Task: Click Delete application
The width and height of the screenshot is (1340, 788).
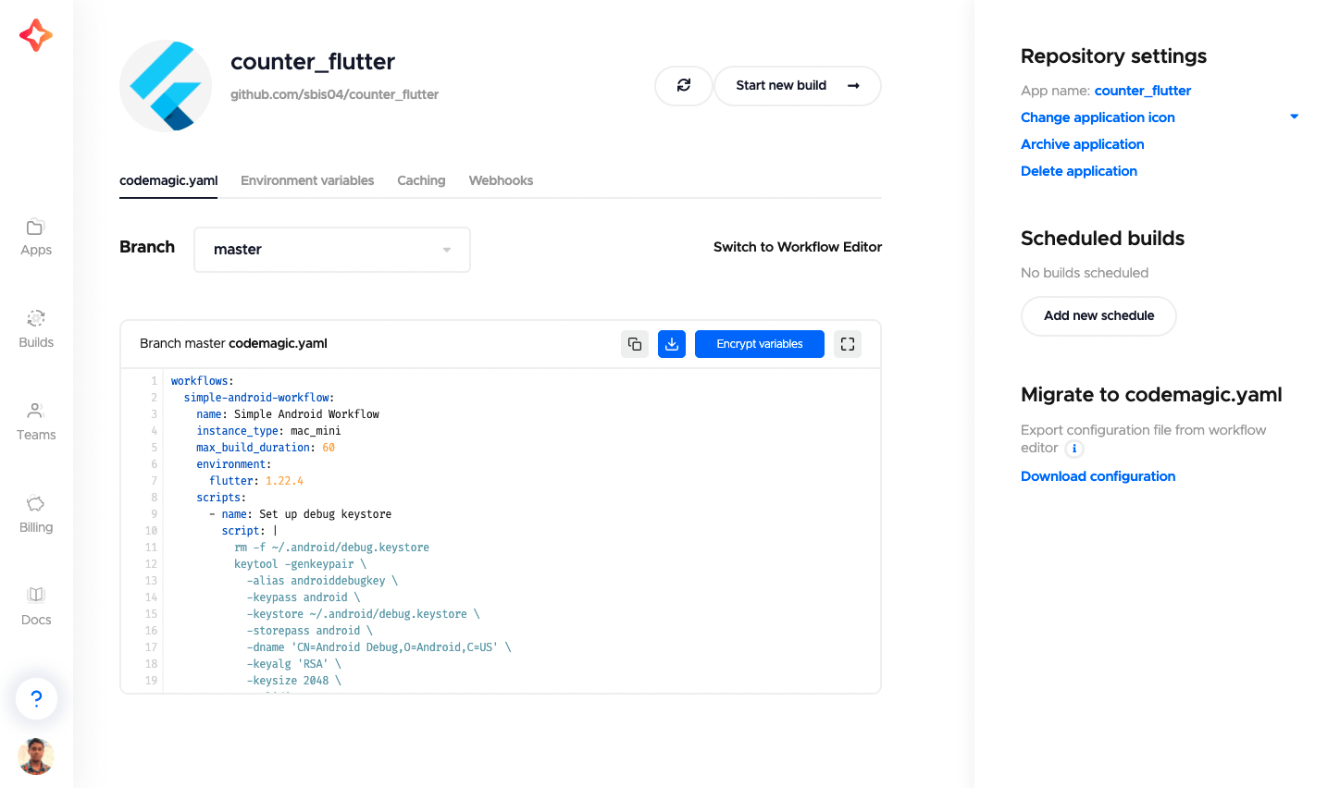Action: 1079,171
